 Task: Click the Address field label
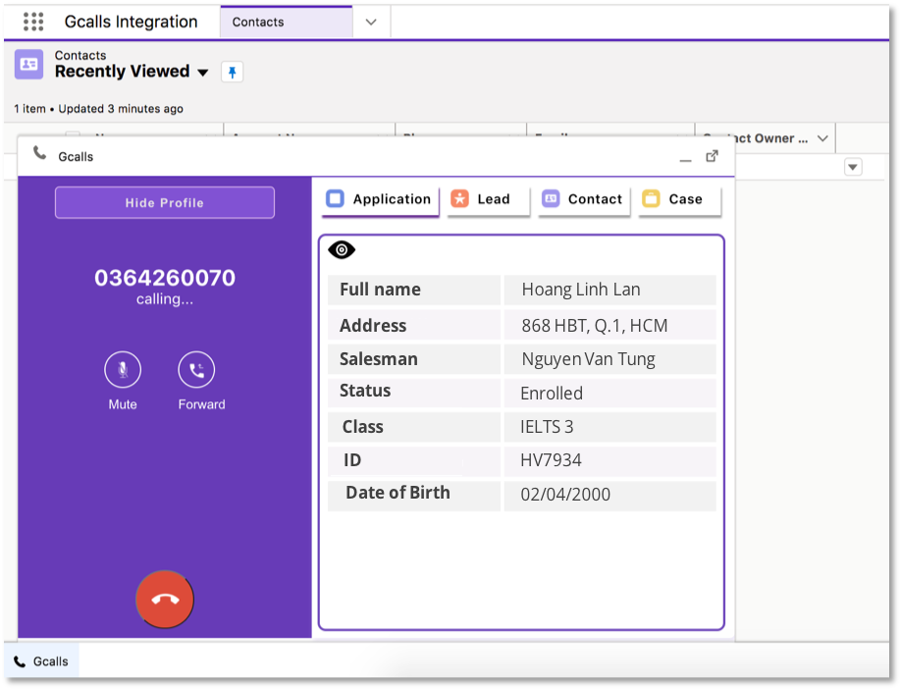tap(373, 325)
